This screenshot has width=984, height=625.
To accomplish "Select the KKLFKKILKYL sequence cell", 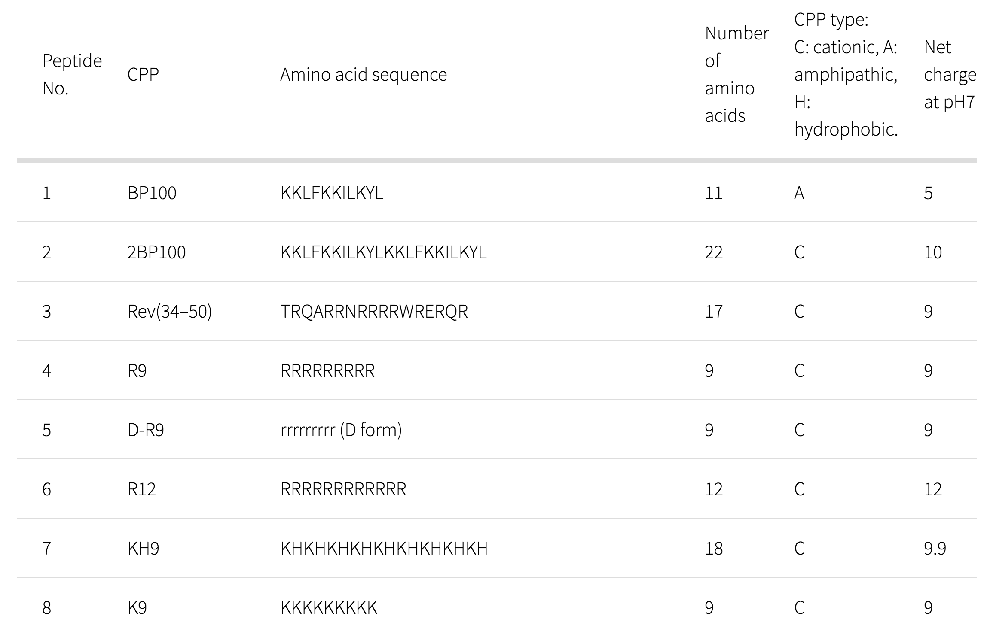I will point(332,193).
